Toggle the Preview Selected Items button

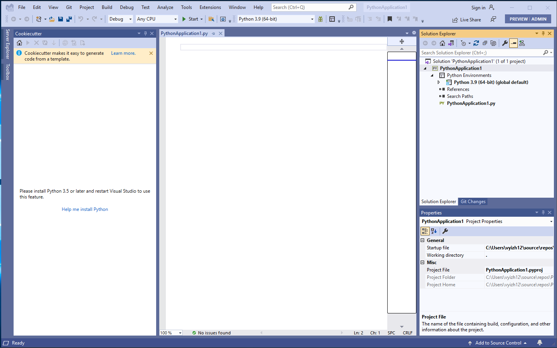(513, 43)
